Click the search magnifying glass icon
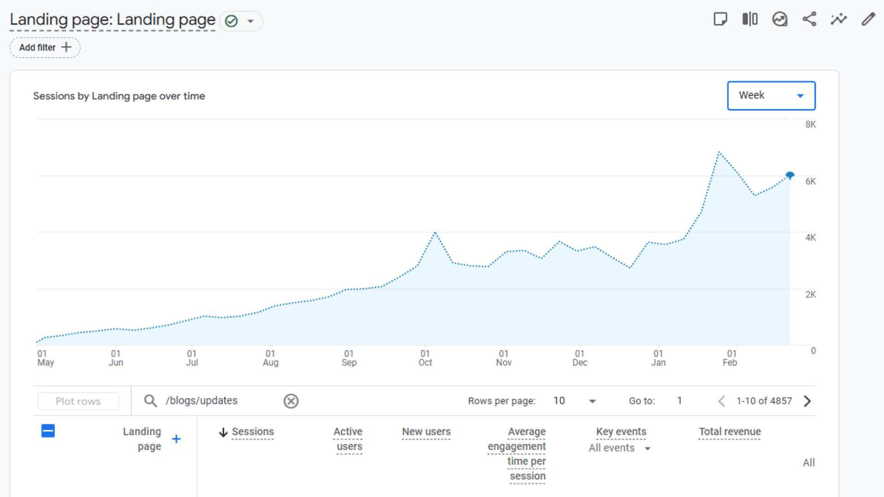884x497 pixels. (x=150, y=401)
